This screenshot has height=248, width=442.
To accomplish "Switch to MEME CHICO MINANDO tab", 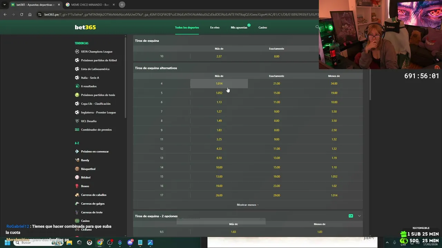I will coord(90,4).
